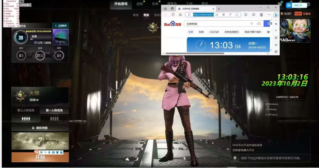Click browser horizontal scrollbar thumb
319x168 pixels.
click(x=195, y=53)
